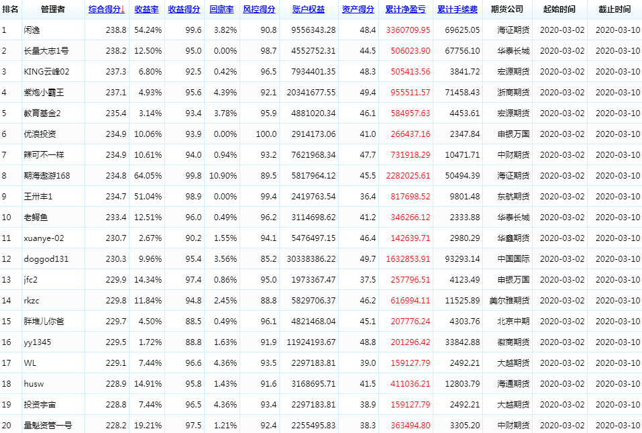The image size is (642, 433).
Task: Click asset score 49.7
Action: click(x=368, y=259)
